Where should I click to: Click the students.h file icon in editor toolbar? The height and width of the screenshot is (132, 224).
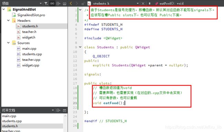pyautogui.click(x=89, y=3)
